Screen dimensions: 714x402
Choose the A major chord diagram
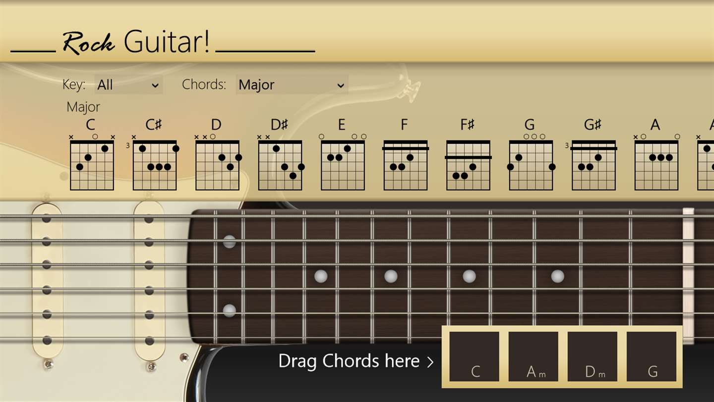pyautogui.click(x=656, y=162)
